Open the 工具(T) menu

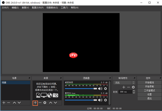pyautogui.click(x=65, y=8)
